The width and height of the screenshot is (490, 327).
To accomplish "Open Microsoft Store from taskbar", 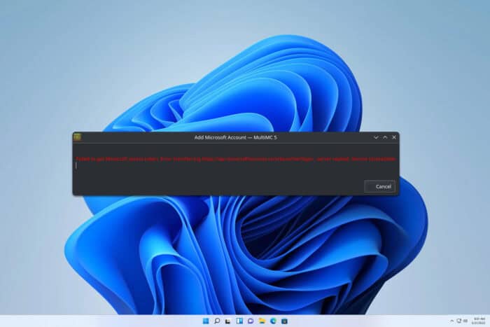I will [x=284, y=321].
